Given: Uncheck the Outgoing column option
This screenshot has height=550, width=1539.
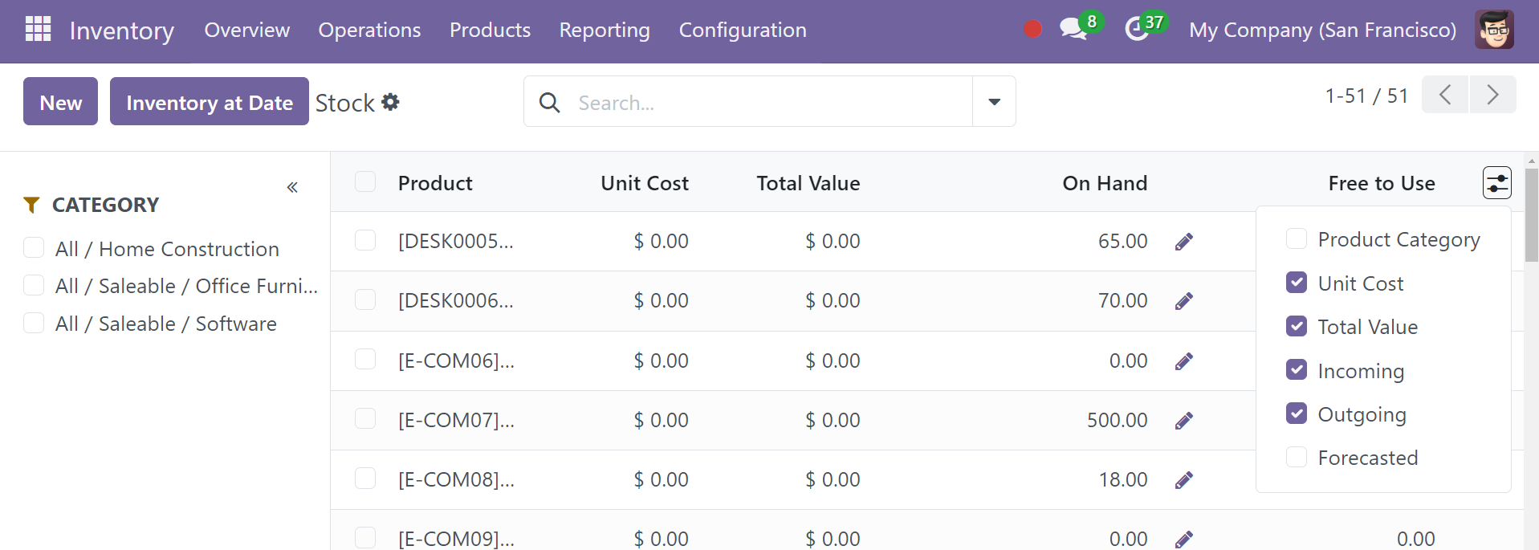Looking at the screenshot, I should 1297,413.
